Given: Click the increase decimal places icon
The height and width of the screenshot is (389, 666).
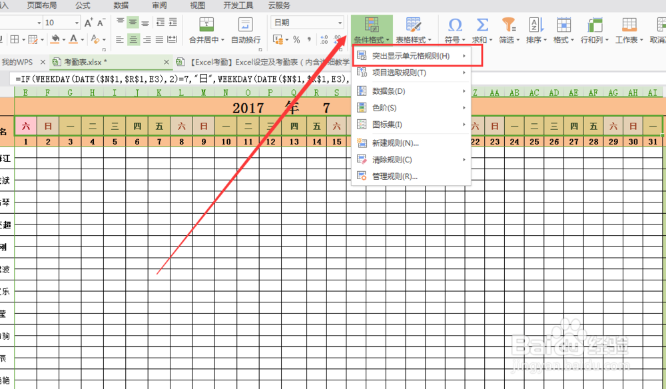Looking at the screenshot, I should 324,40.
